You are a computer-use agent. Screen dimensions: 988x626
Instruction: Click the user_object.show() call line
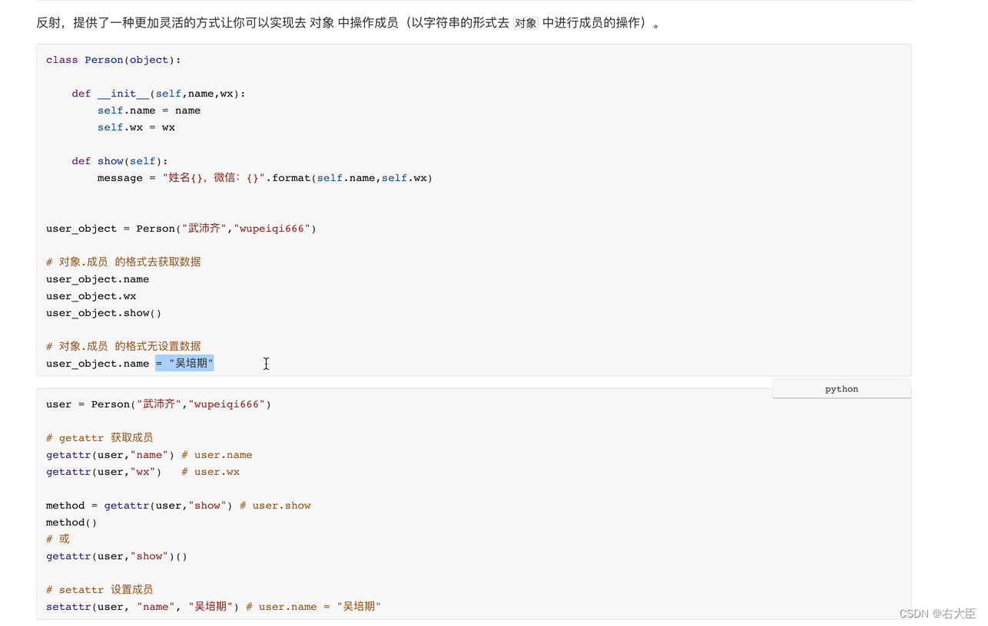click(x=103, y=312)
